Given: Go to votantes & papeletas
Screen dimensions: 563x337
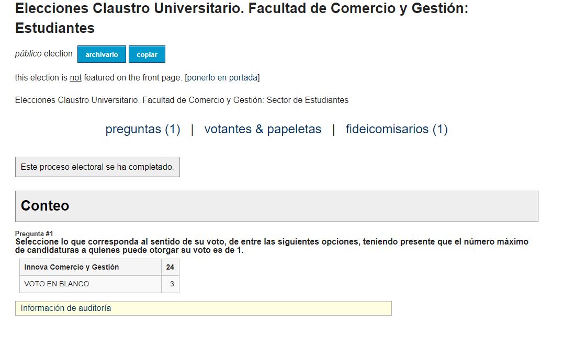Looking at the screenshot, I should (263, 129).
